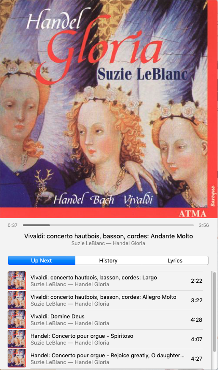Switch to the Up Next tab
The width and height of the screenshot is (218, 370).
[41, 260]
